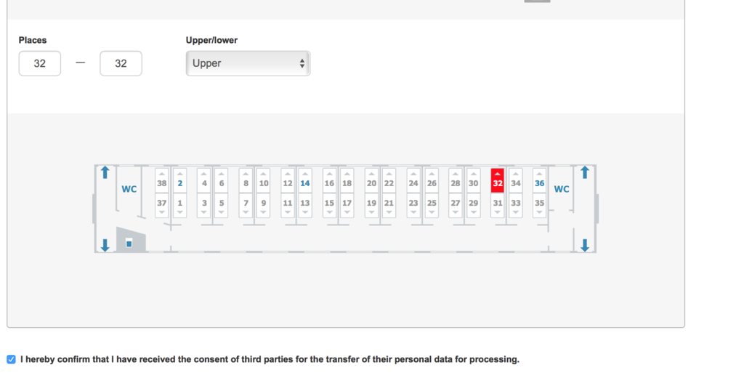The height and width of the screenshot is (381, 744).
Task: Click seat 20 in the carriage layout
Action: tap(371, 180)
